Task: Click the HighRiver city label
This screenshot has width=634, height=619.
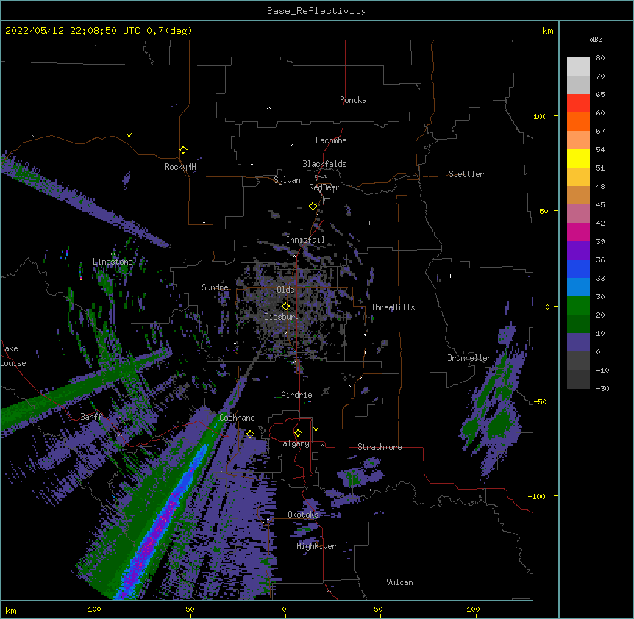Action: (316, 546)
